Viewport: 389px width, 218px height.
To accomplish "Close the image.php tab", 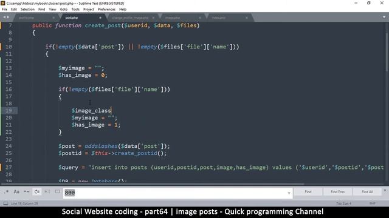I will coord(200,18).
